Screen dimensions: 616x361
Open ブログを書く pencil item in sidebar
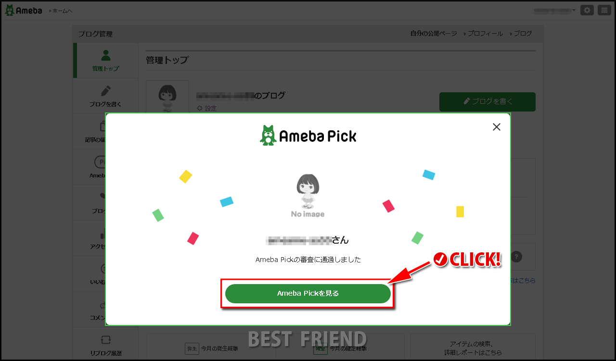pos(106,96)
